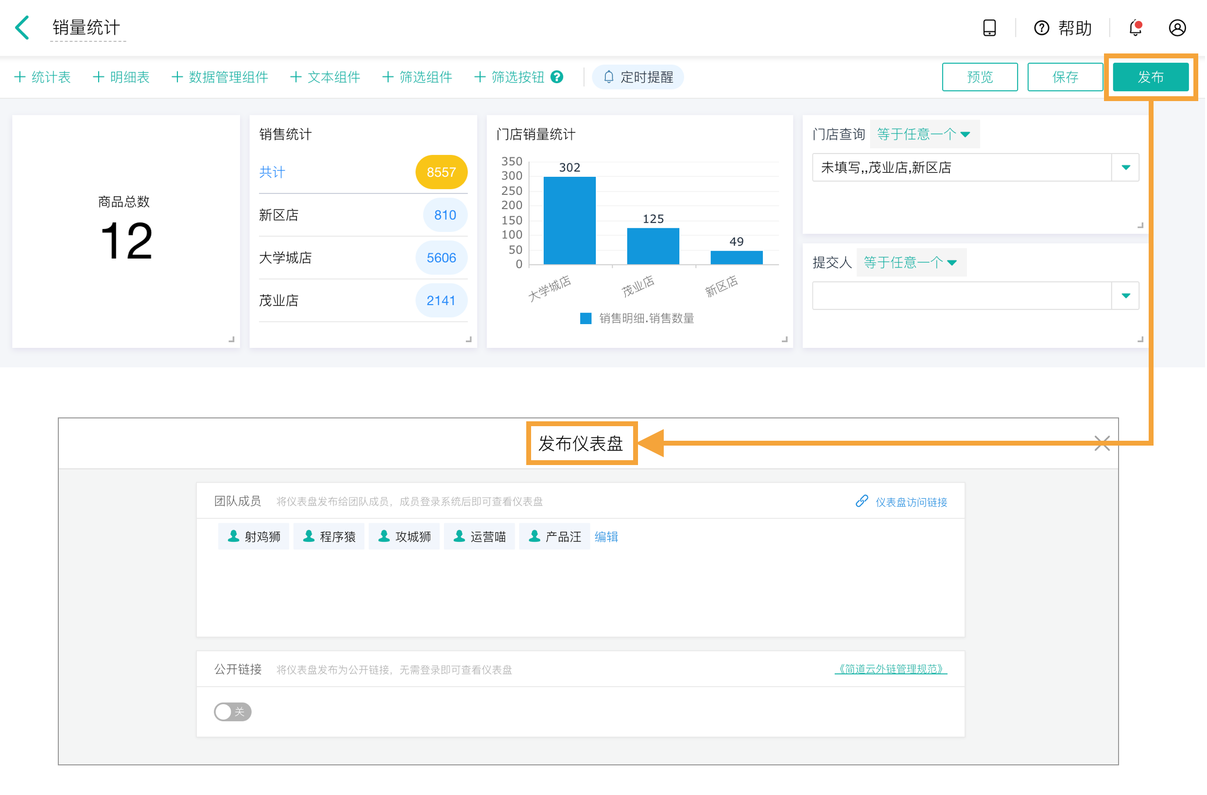Select the 射鸡狮 member tag
The width and height of the screenshot is (1207, 795).
point(254,537)
